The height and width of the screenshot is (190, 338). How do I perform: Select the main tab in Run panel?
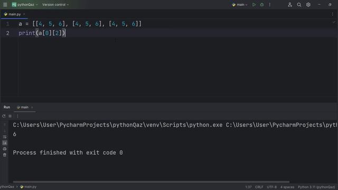[x=23, y=107]
